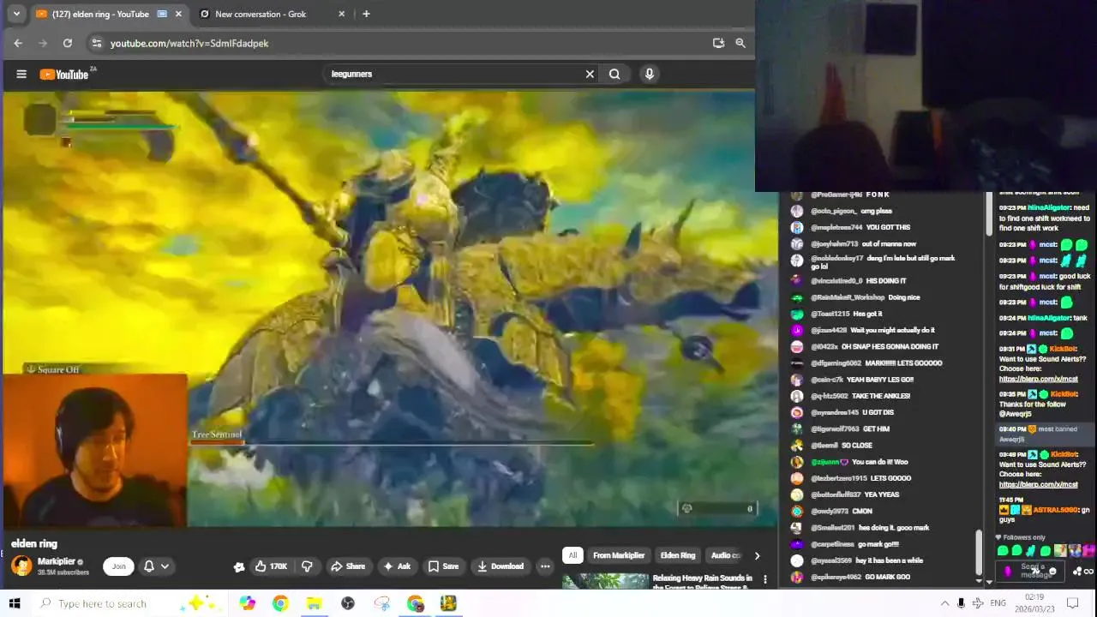Open Google Chrome from the taskbar
Viewport: 1097px width, 617px height.
280,603
